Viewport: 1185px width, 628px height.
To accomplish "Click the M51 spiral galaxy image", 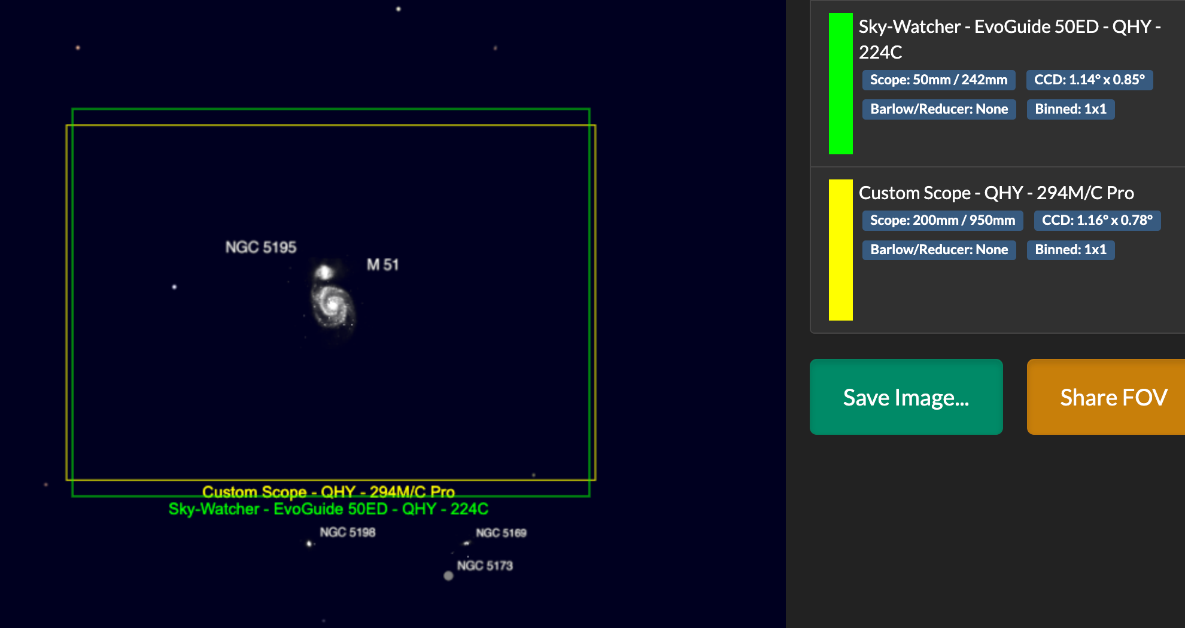I will click(x=333, y=306).
